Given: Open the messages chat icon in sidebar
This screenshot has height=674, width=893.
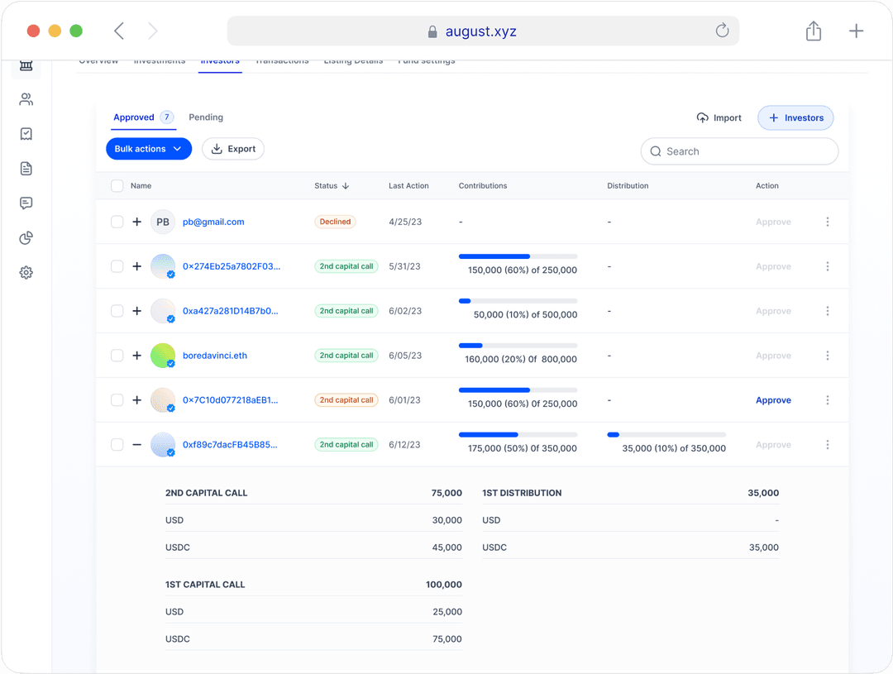Looking at the screenshot, I should point(26,203).
